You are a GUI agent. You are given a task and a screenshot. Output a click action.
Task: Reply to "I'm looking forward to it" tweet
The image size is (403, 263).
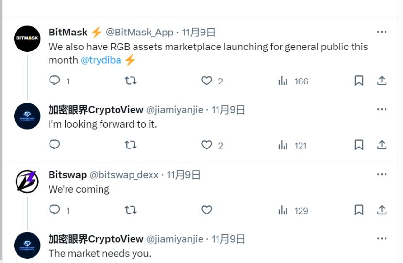point(54,145)
